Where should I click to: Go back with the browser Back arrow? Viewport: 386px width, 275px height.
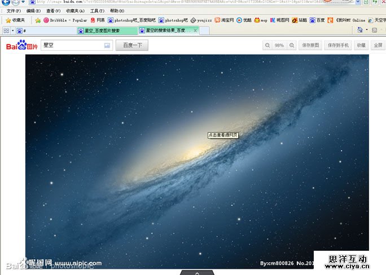6,2
